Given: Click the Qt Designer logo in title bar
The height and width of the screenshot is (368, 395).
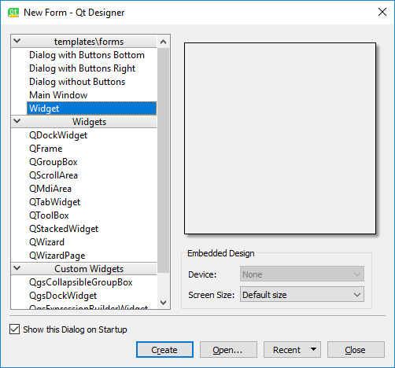Looking at the screenshot, I should coord(13,13).
